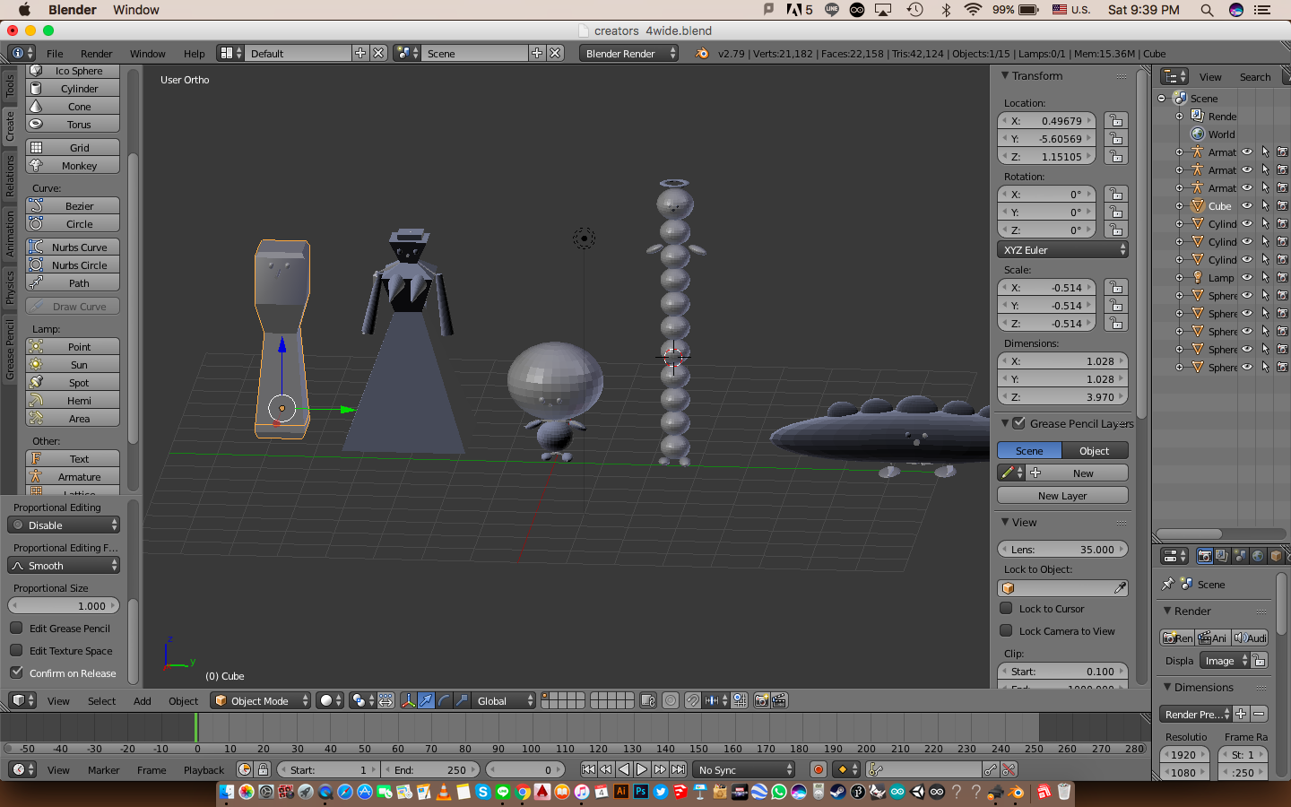Click the Proportional Size slider
The height and width of the screenshot is (807, 1291).
tap(65, 606)
